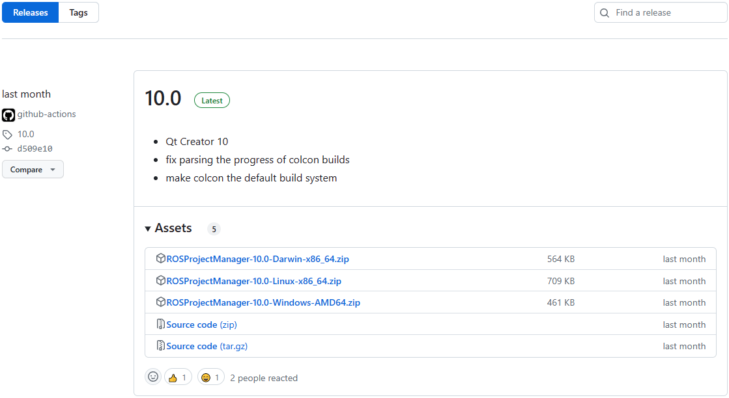Click the magnifier icon in search box
Viewport: 729px width, 398px height.
[605, 13]
